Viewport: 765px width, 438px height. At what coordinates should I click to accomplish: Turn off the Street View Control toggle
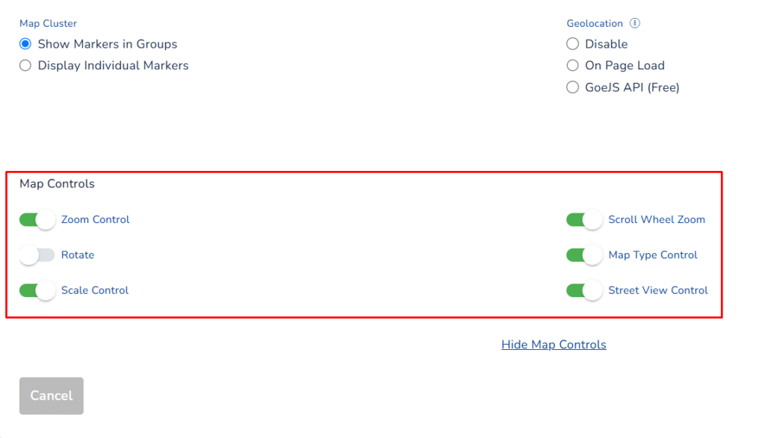(583, 290)
